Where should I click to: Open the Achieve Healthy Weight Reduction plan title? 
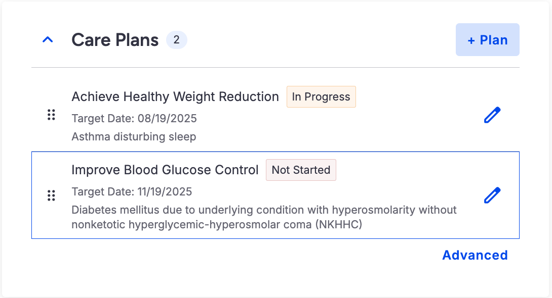tap(175, 96)
